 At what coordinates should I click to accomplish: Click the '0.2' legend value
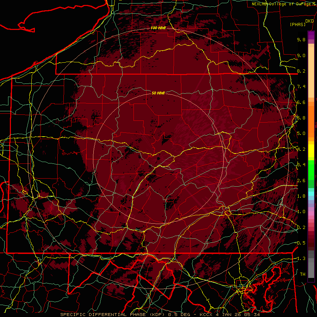point(301,228)
